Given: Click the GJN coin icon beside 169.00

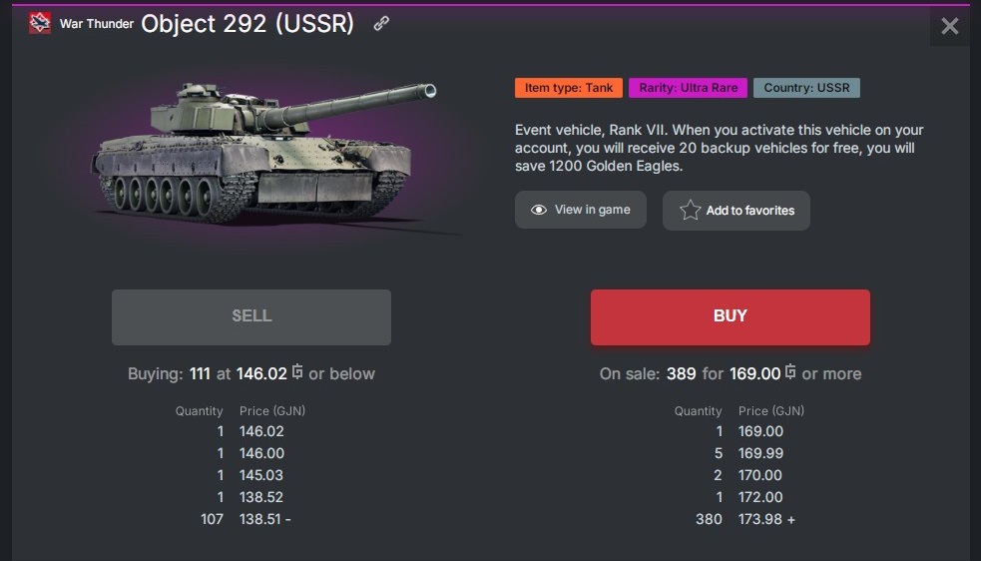Looking at the screenshot, I should click(x=790, y=373).
